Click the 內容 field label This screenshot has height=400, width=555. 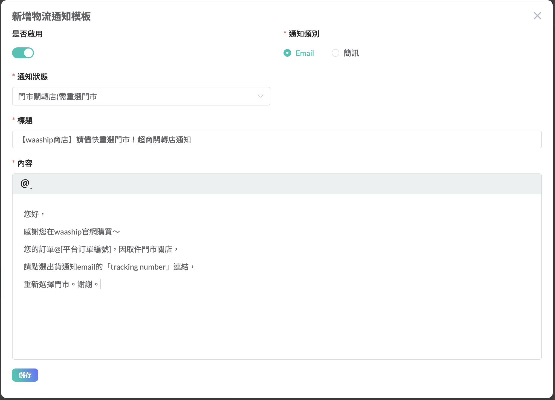tap(25, 163)
